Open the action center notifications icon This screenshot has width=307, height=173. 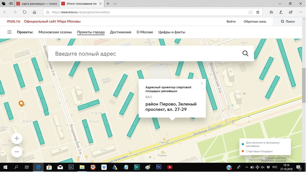pos(299,167)
